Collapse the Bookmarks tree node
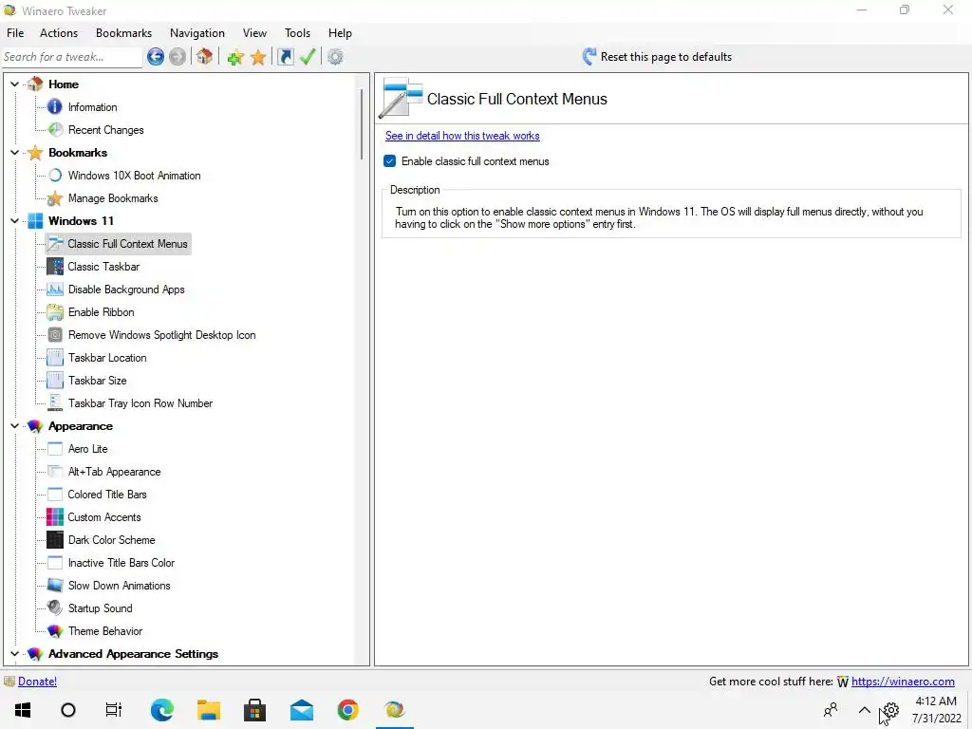This screenshot has width=972, height=729. pos(15,153)
